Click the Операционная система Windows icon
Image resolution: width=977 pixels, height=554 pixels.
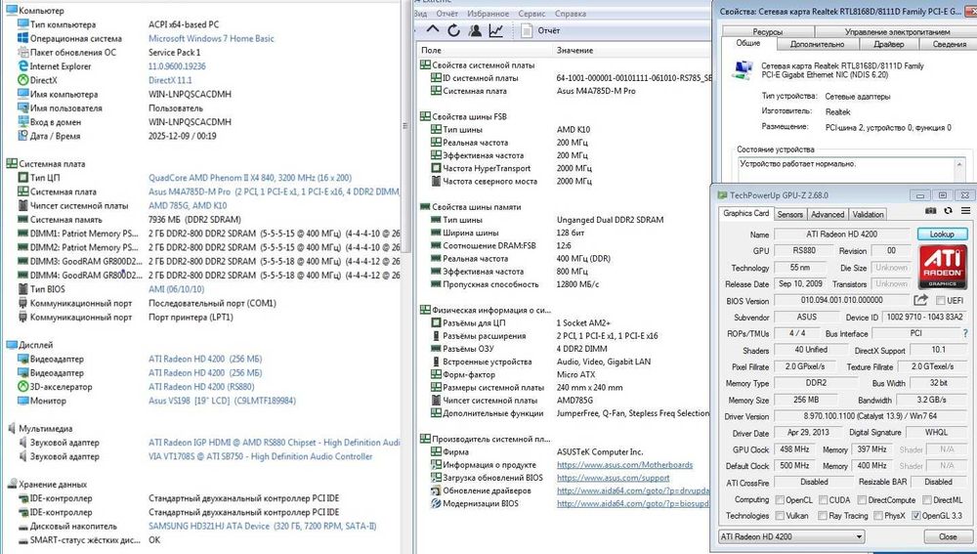[x=23, y=39]
